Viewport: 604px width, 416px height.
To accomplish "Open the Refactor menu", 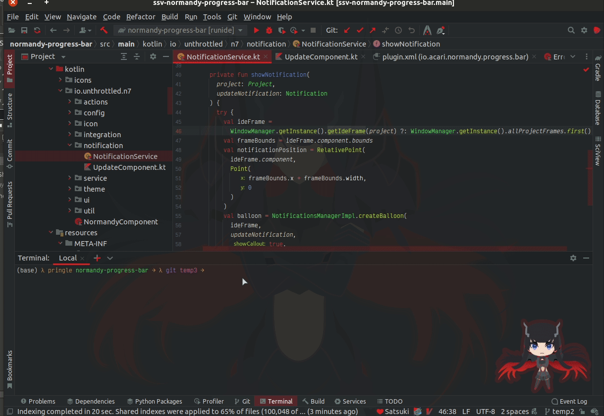I will [x=140, y=16].
